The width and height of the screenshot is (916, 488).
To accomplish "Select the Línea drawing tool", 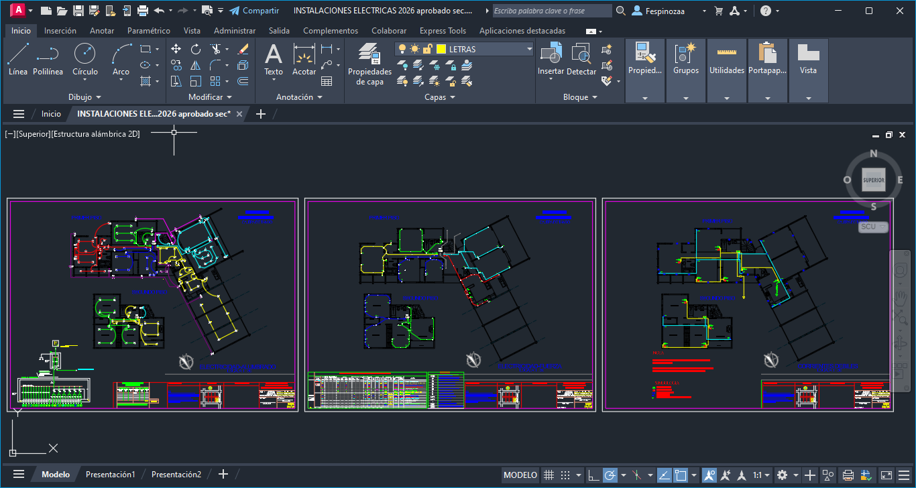I will pos(18,60).
